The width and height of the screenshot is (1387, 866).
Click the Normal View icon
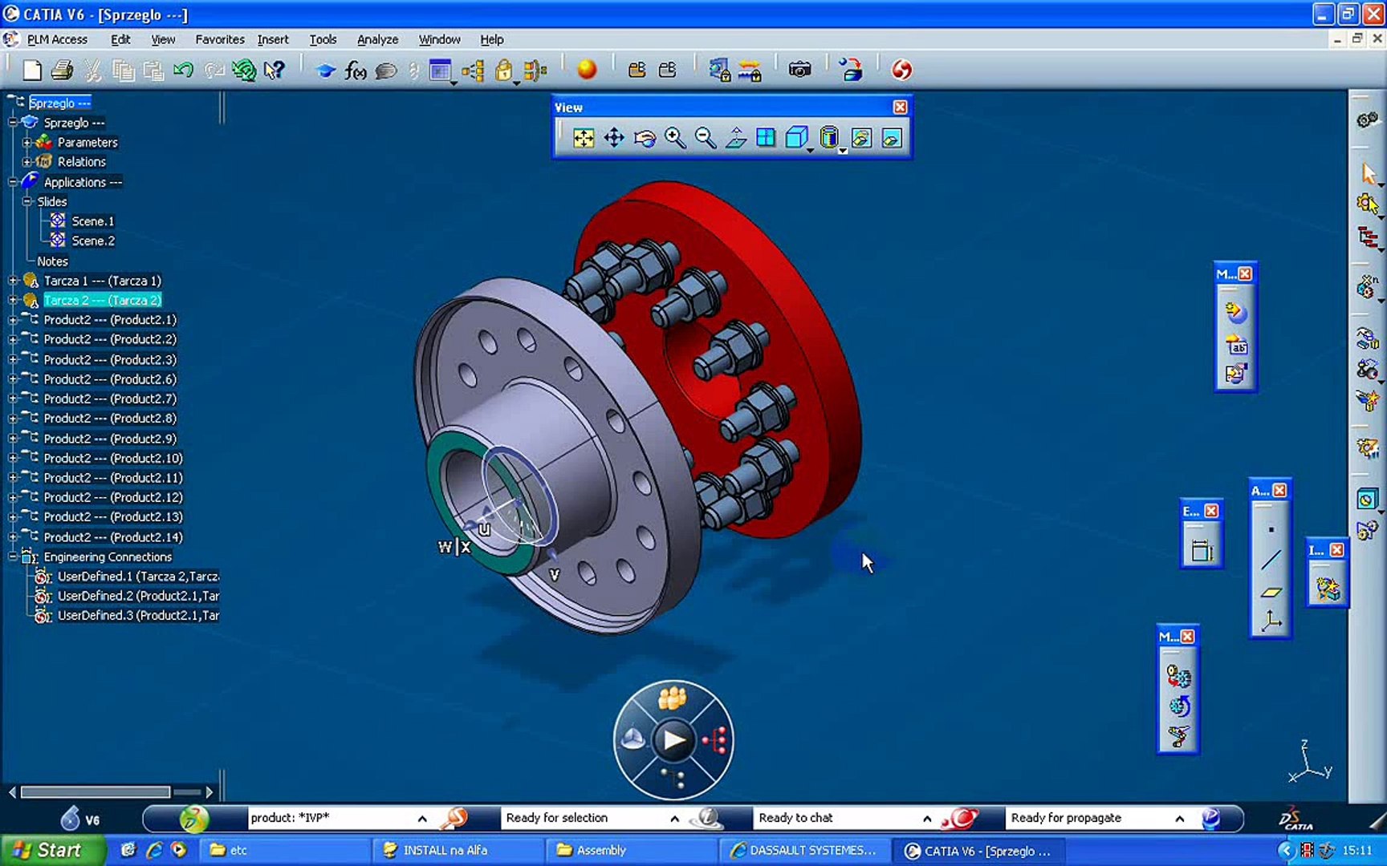pyautogui.click(x=735, y=138)
